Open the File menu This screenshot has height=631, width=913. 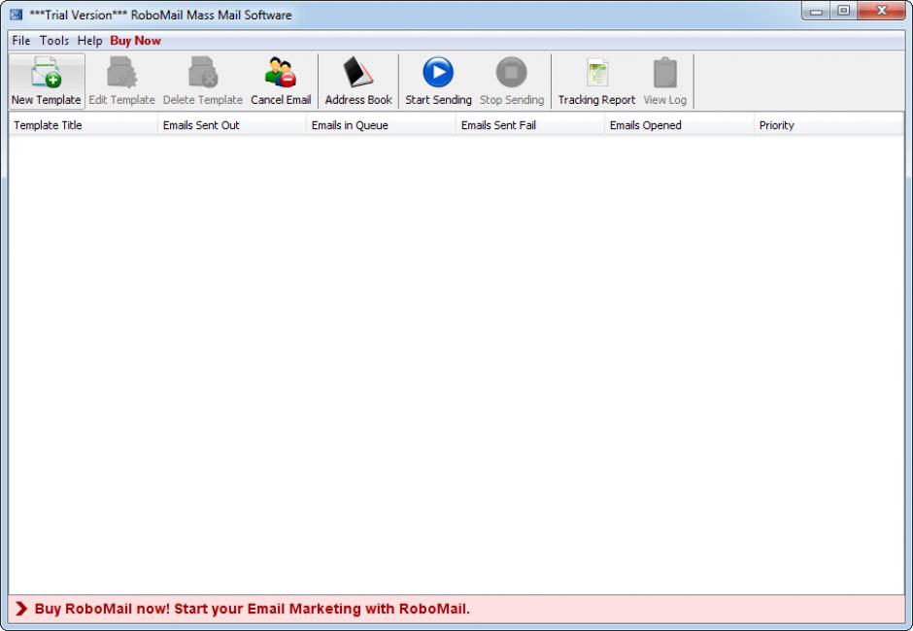(x=21, y=41)
